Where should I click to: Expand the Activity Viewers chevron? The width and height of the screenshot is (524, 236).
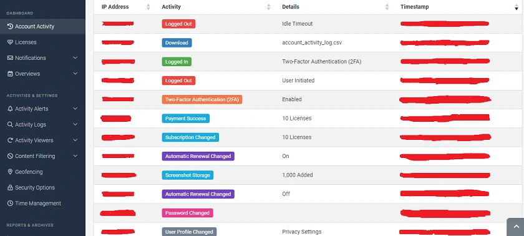tap(75, 140)
